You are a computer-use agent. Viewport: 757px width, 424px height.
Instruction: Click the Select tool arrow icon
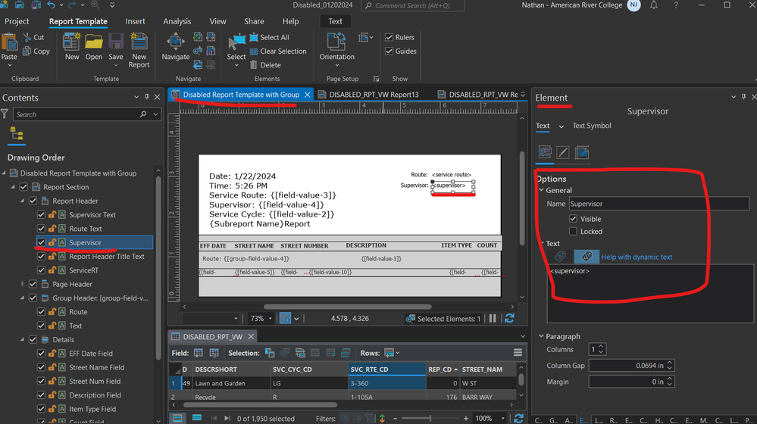pyautogui.click(x=236, y=42)
